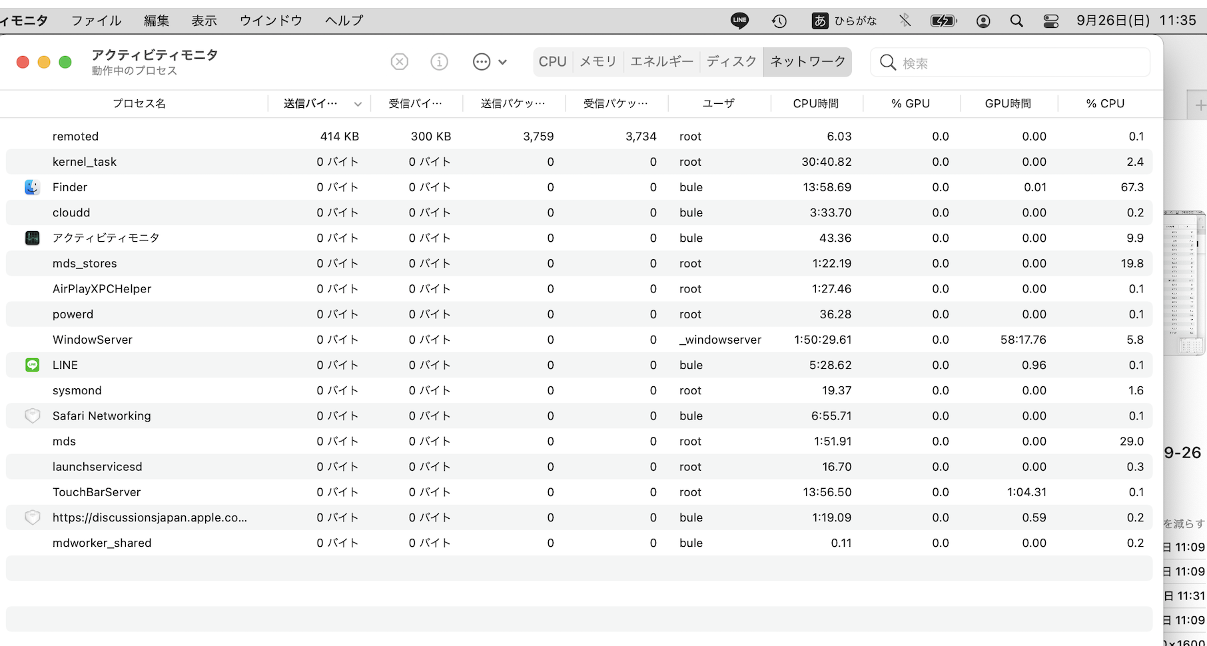The image size is (1207, 646).
Task: Open Time Machine menu bar icon
Action: (x=779, y=21)
